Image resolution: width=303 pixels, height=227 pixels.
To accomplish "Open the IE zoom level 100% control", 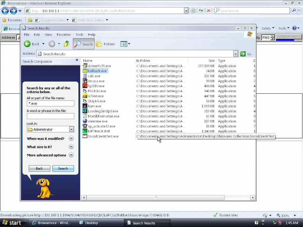I will click(286, 215).
